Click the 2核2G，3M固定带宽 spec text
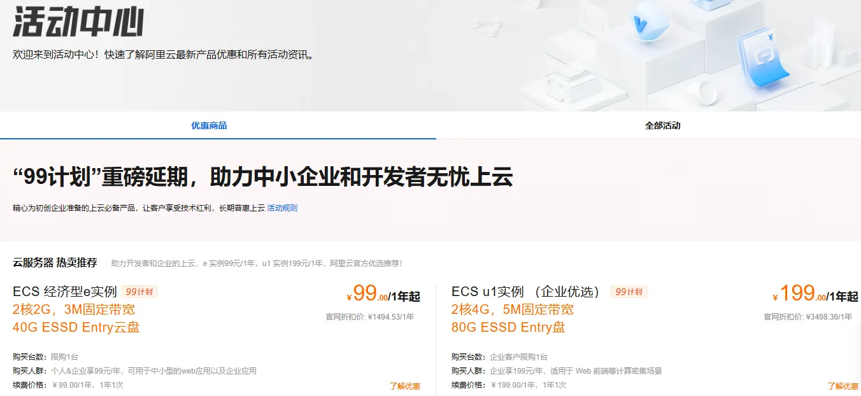The image size is (861, 396). (71, 310)
